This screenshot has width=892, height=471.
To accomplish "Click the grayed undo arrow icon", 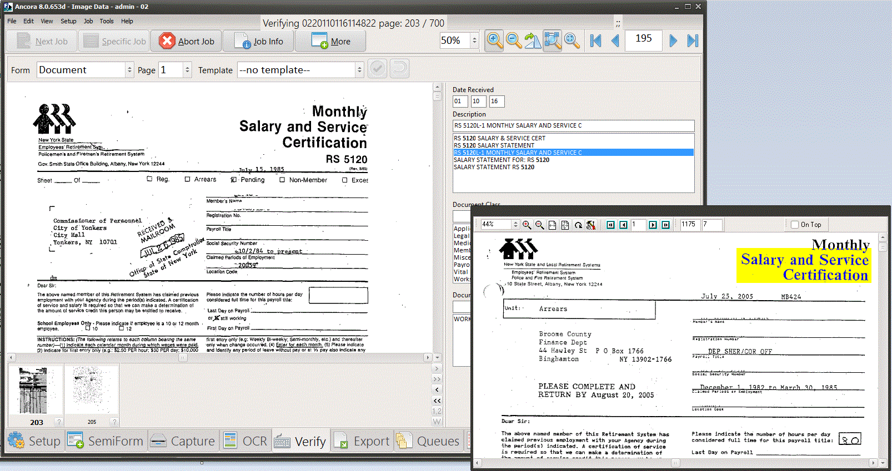I will click(x=399, y=69).
